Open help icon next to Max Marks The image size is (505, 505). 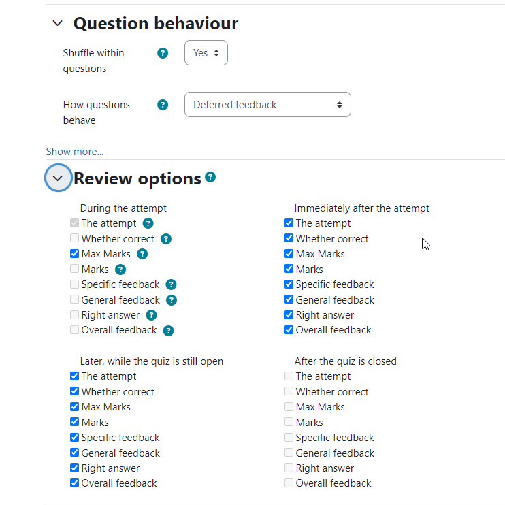coord(142,254)
